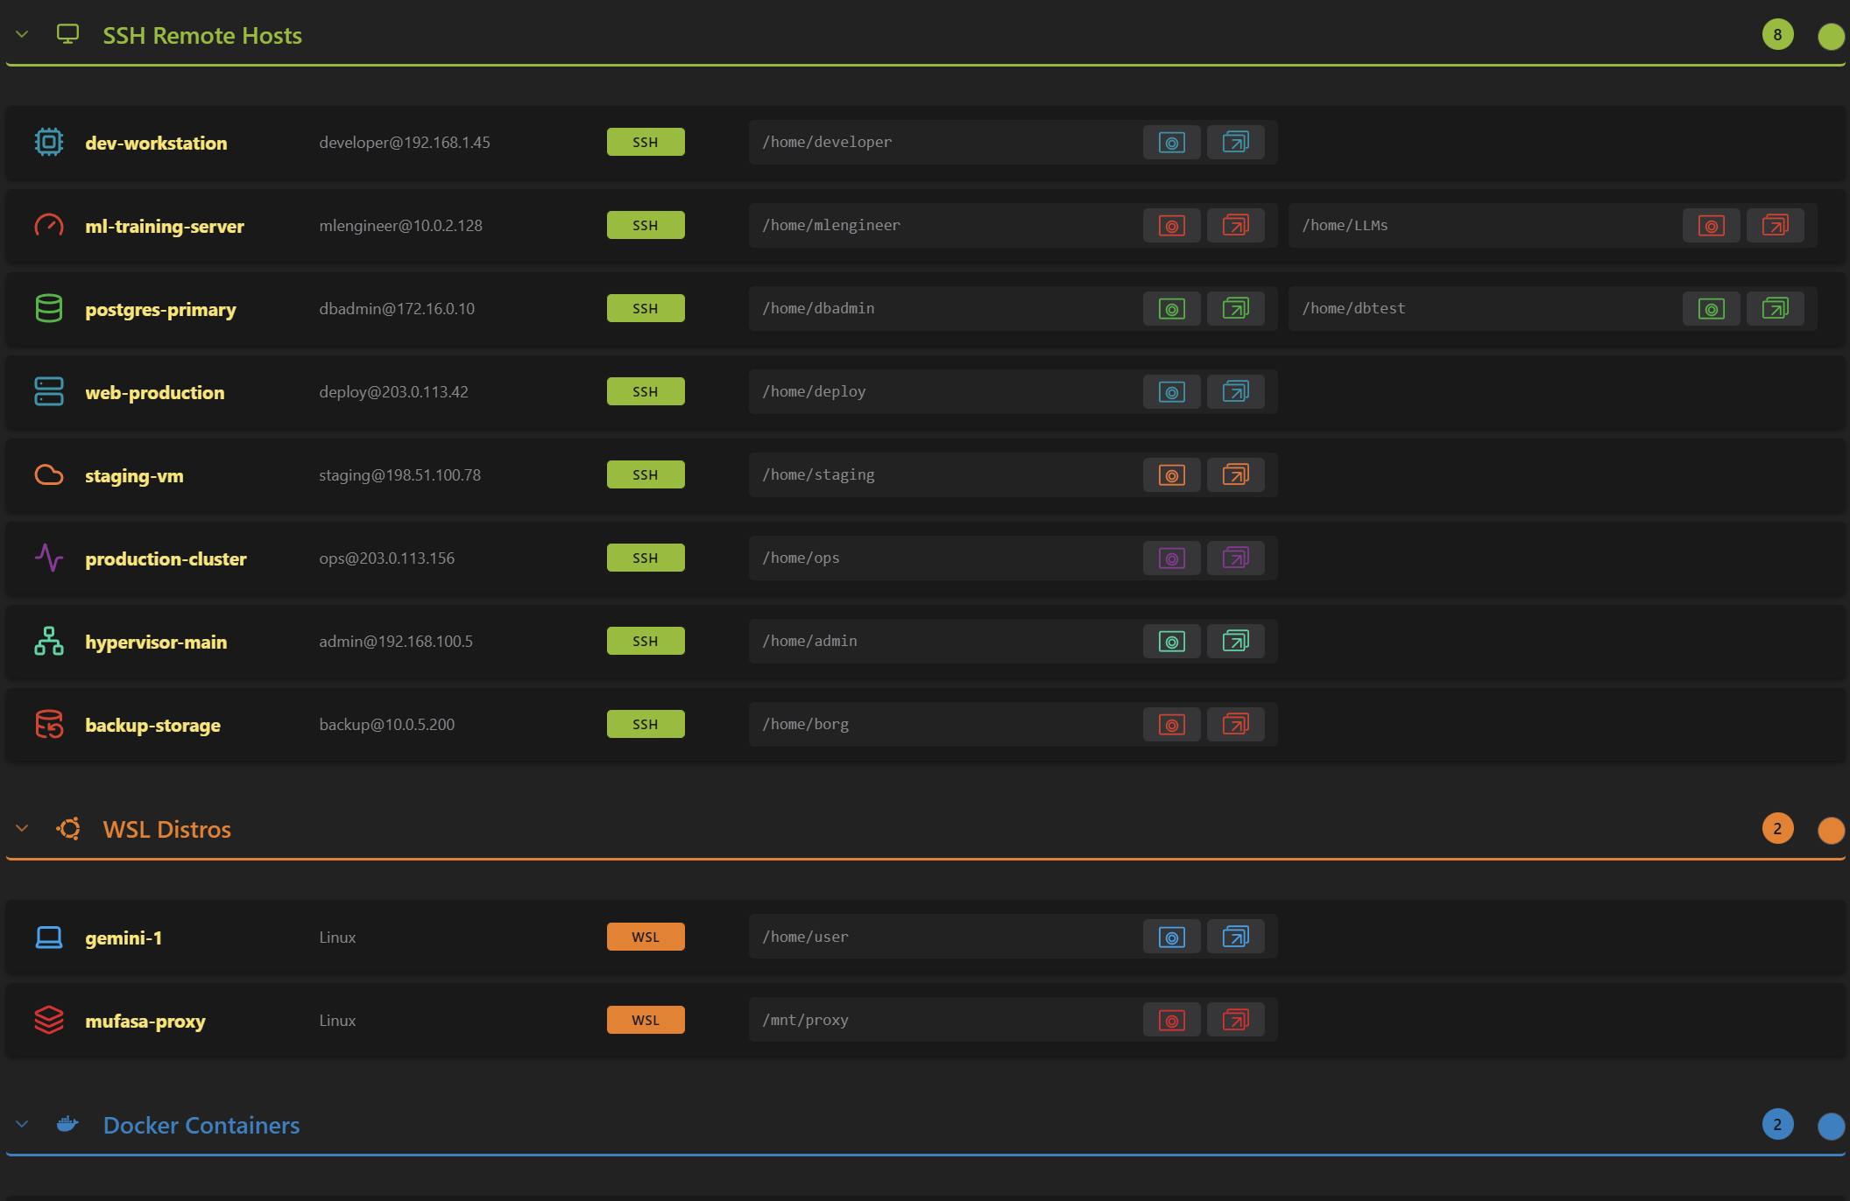Click the SSH badge on production-cluster row
This screenshot has height=1201, width=1850.
click(646, 558)
